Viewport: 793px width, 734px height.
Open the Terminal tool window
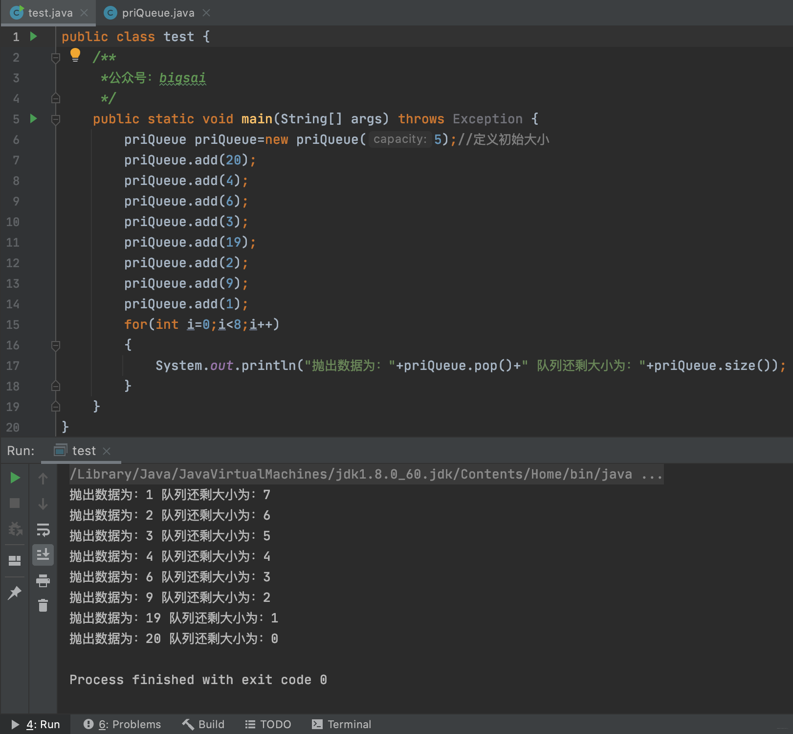(x=342, y=724)
